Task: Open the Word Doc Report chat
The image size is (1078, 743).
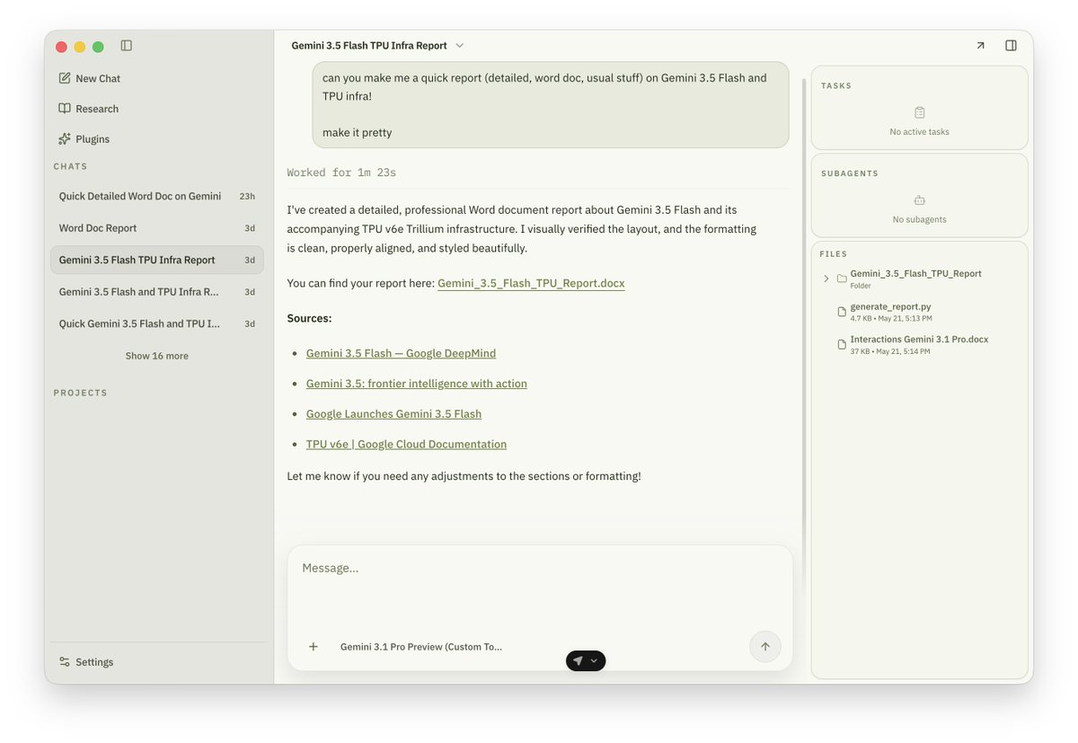Action: pyautogui.click(x=157, y=228)
